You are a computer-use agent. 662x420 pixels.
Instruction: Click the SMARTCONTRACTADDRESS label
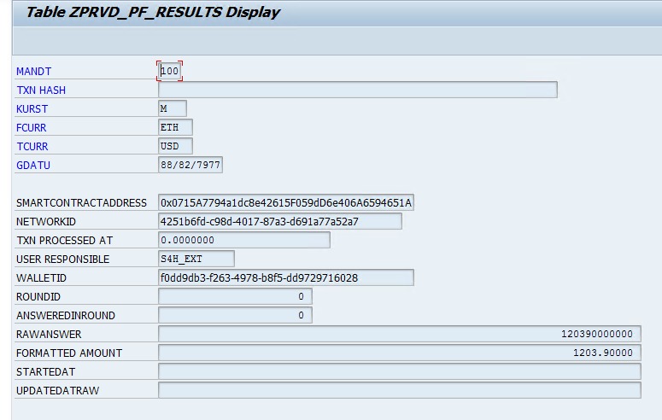click(81, 203)
